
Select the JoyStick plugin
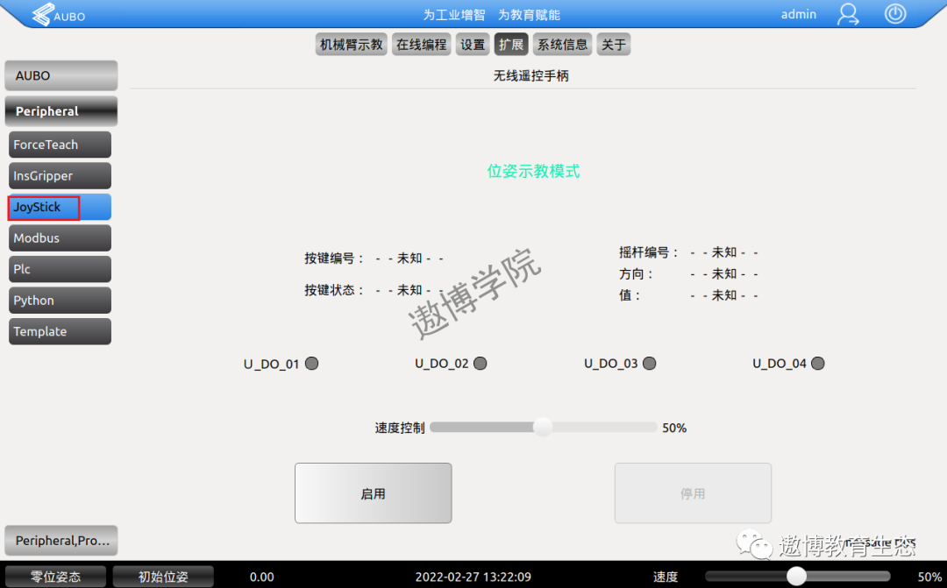click(x=60, y=207)
